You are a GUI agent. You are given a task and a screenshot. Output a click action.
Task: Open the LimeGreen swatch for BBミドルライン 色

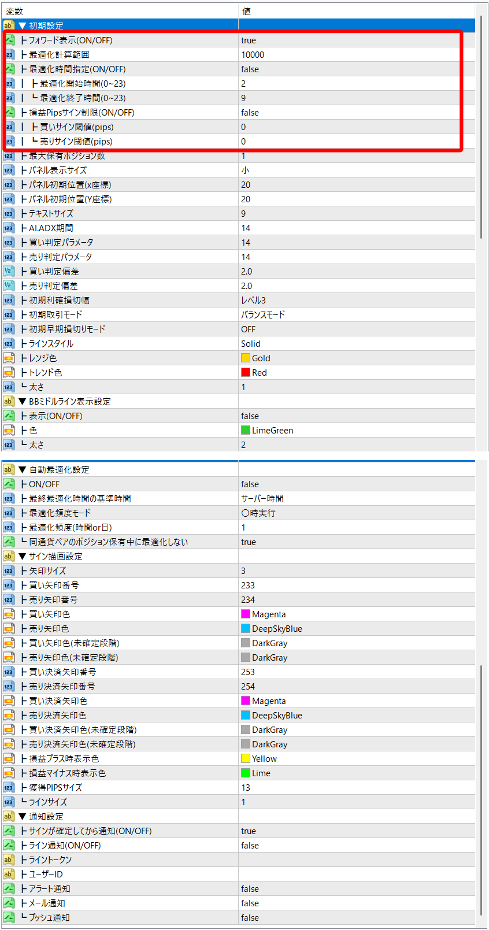[x=246, y=430]
